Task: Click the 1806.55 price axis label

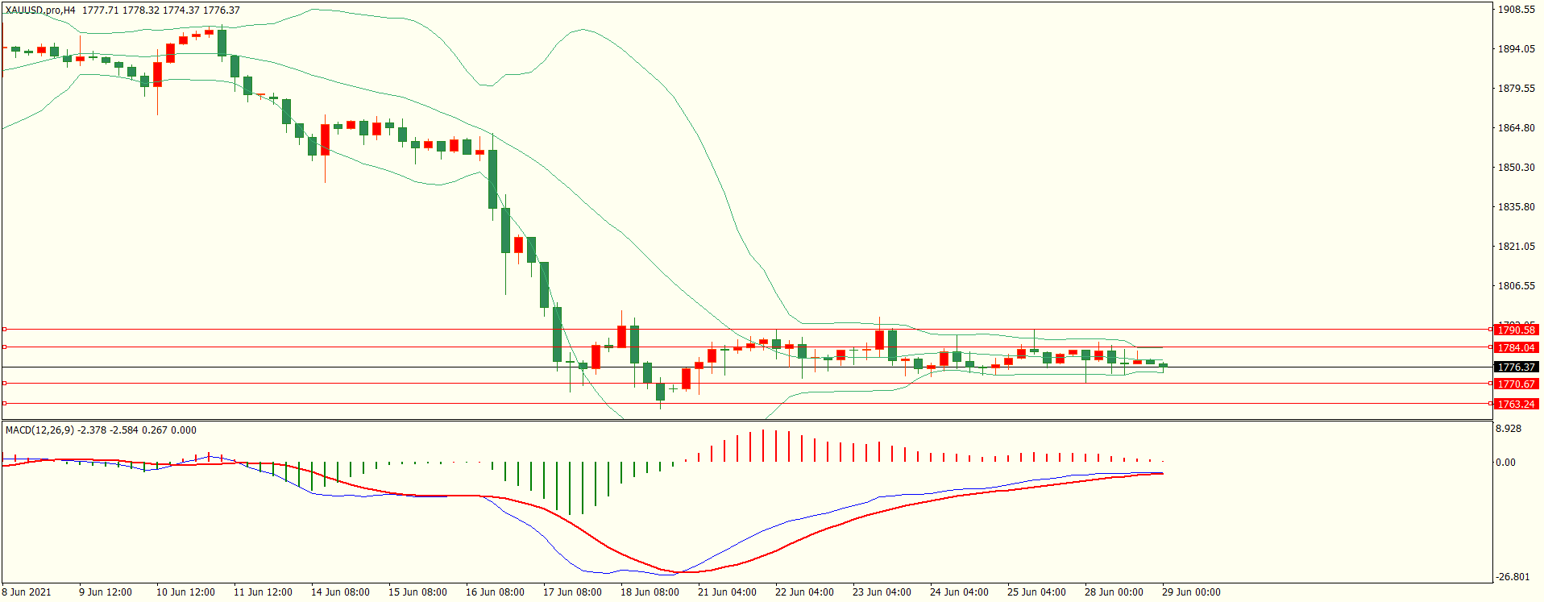Action: 1516,286
